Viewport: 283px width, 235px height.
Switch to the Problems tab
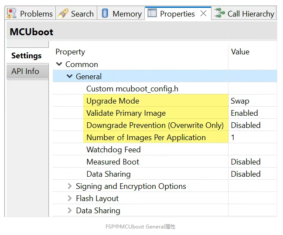[30, 13]
